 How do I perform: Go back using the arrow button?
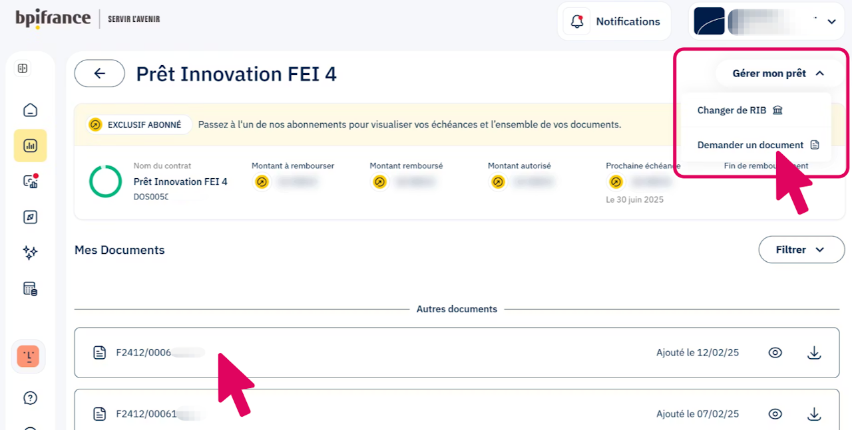coord(100,74)
